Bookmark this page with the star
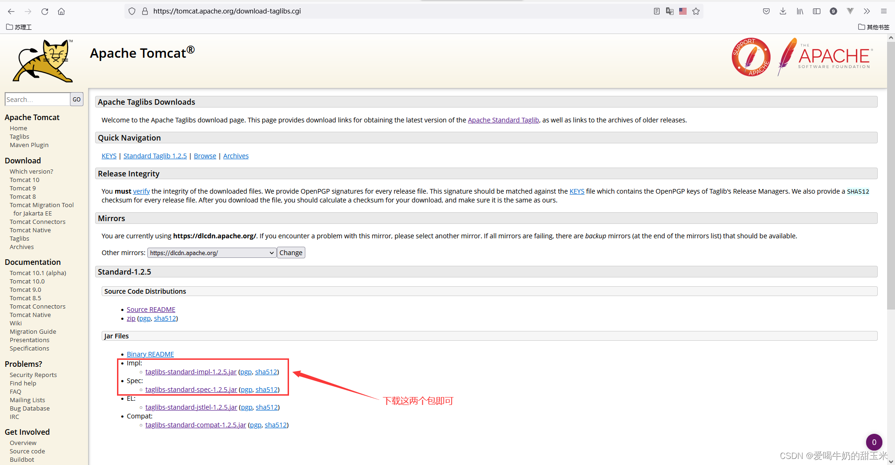 tap(696, 11)
